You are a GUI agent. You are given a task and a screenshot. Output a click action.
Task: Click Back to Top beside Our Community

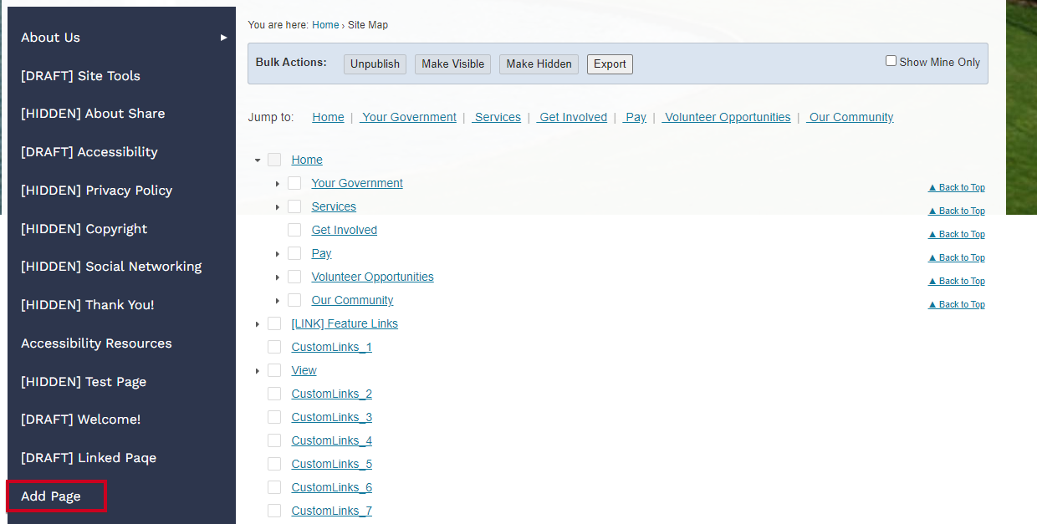coord(957,304)
